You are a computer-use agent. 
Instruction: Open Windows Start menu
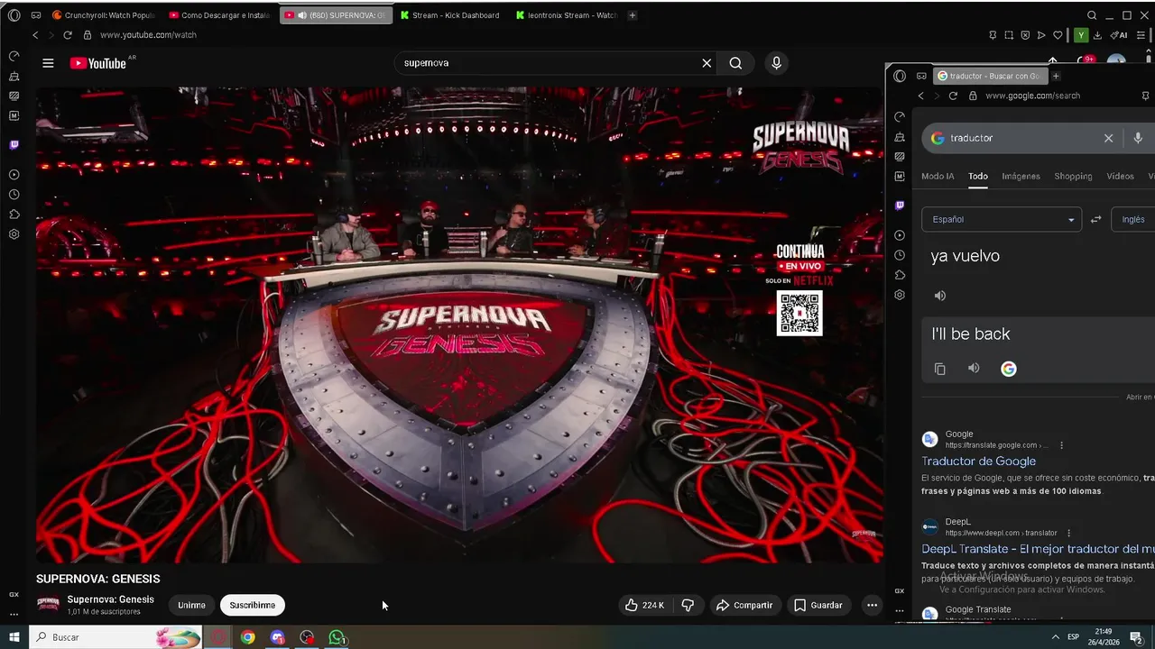pyautogui.click(x=14, y=637)
